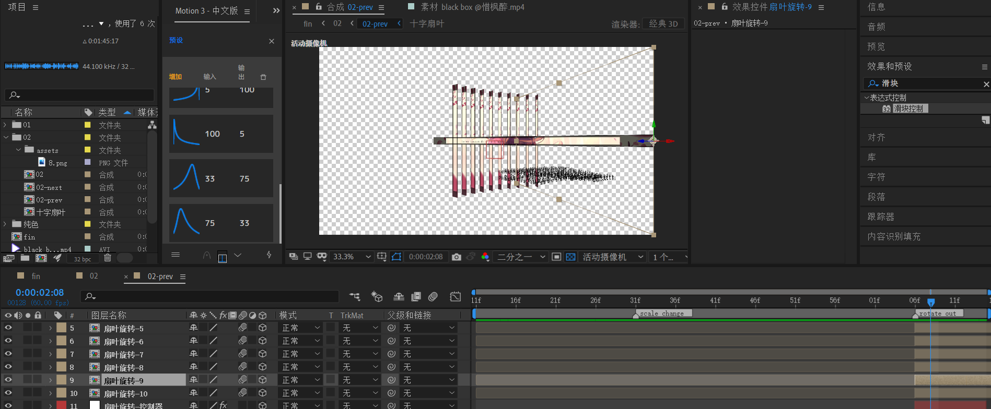Click the lightning bolt icon in Motion 3
991x409 pixels.
pos(269,255)
